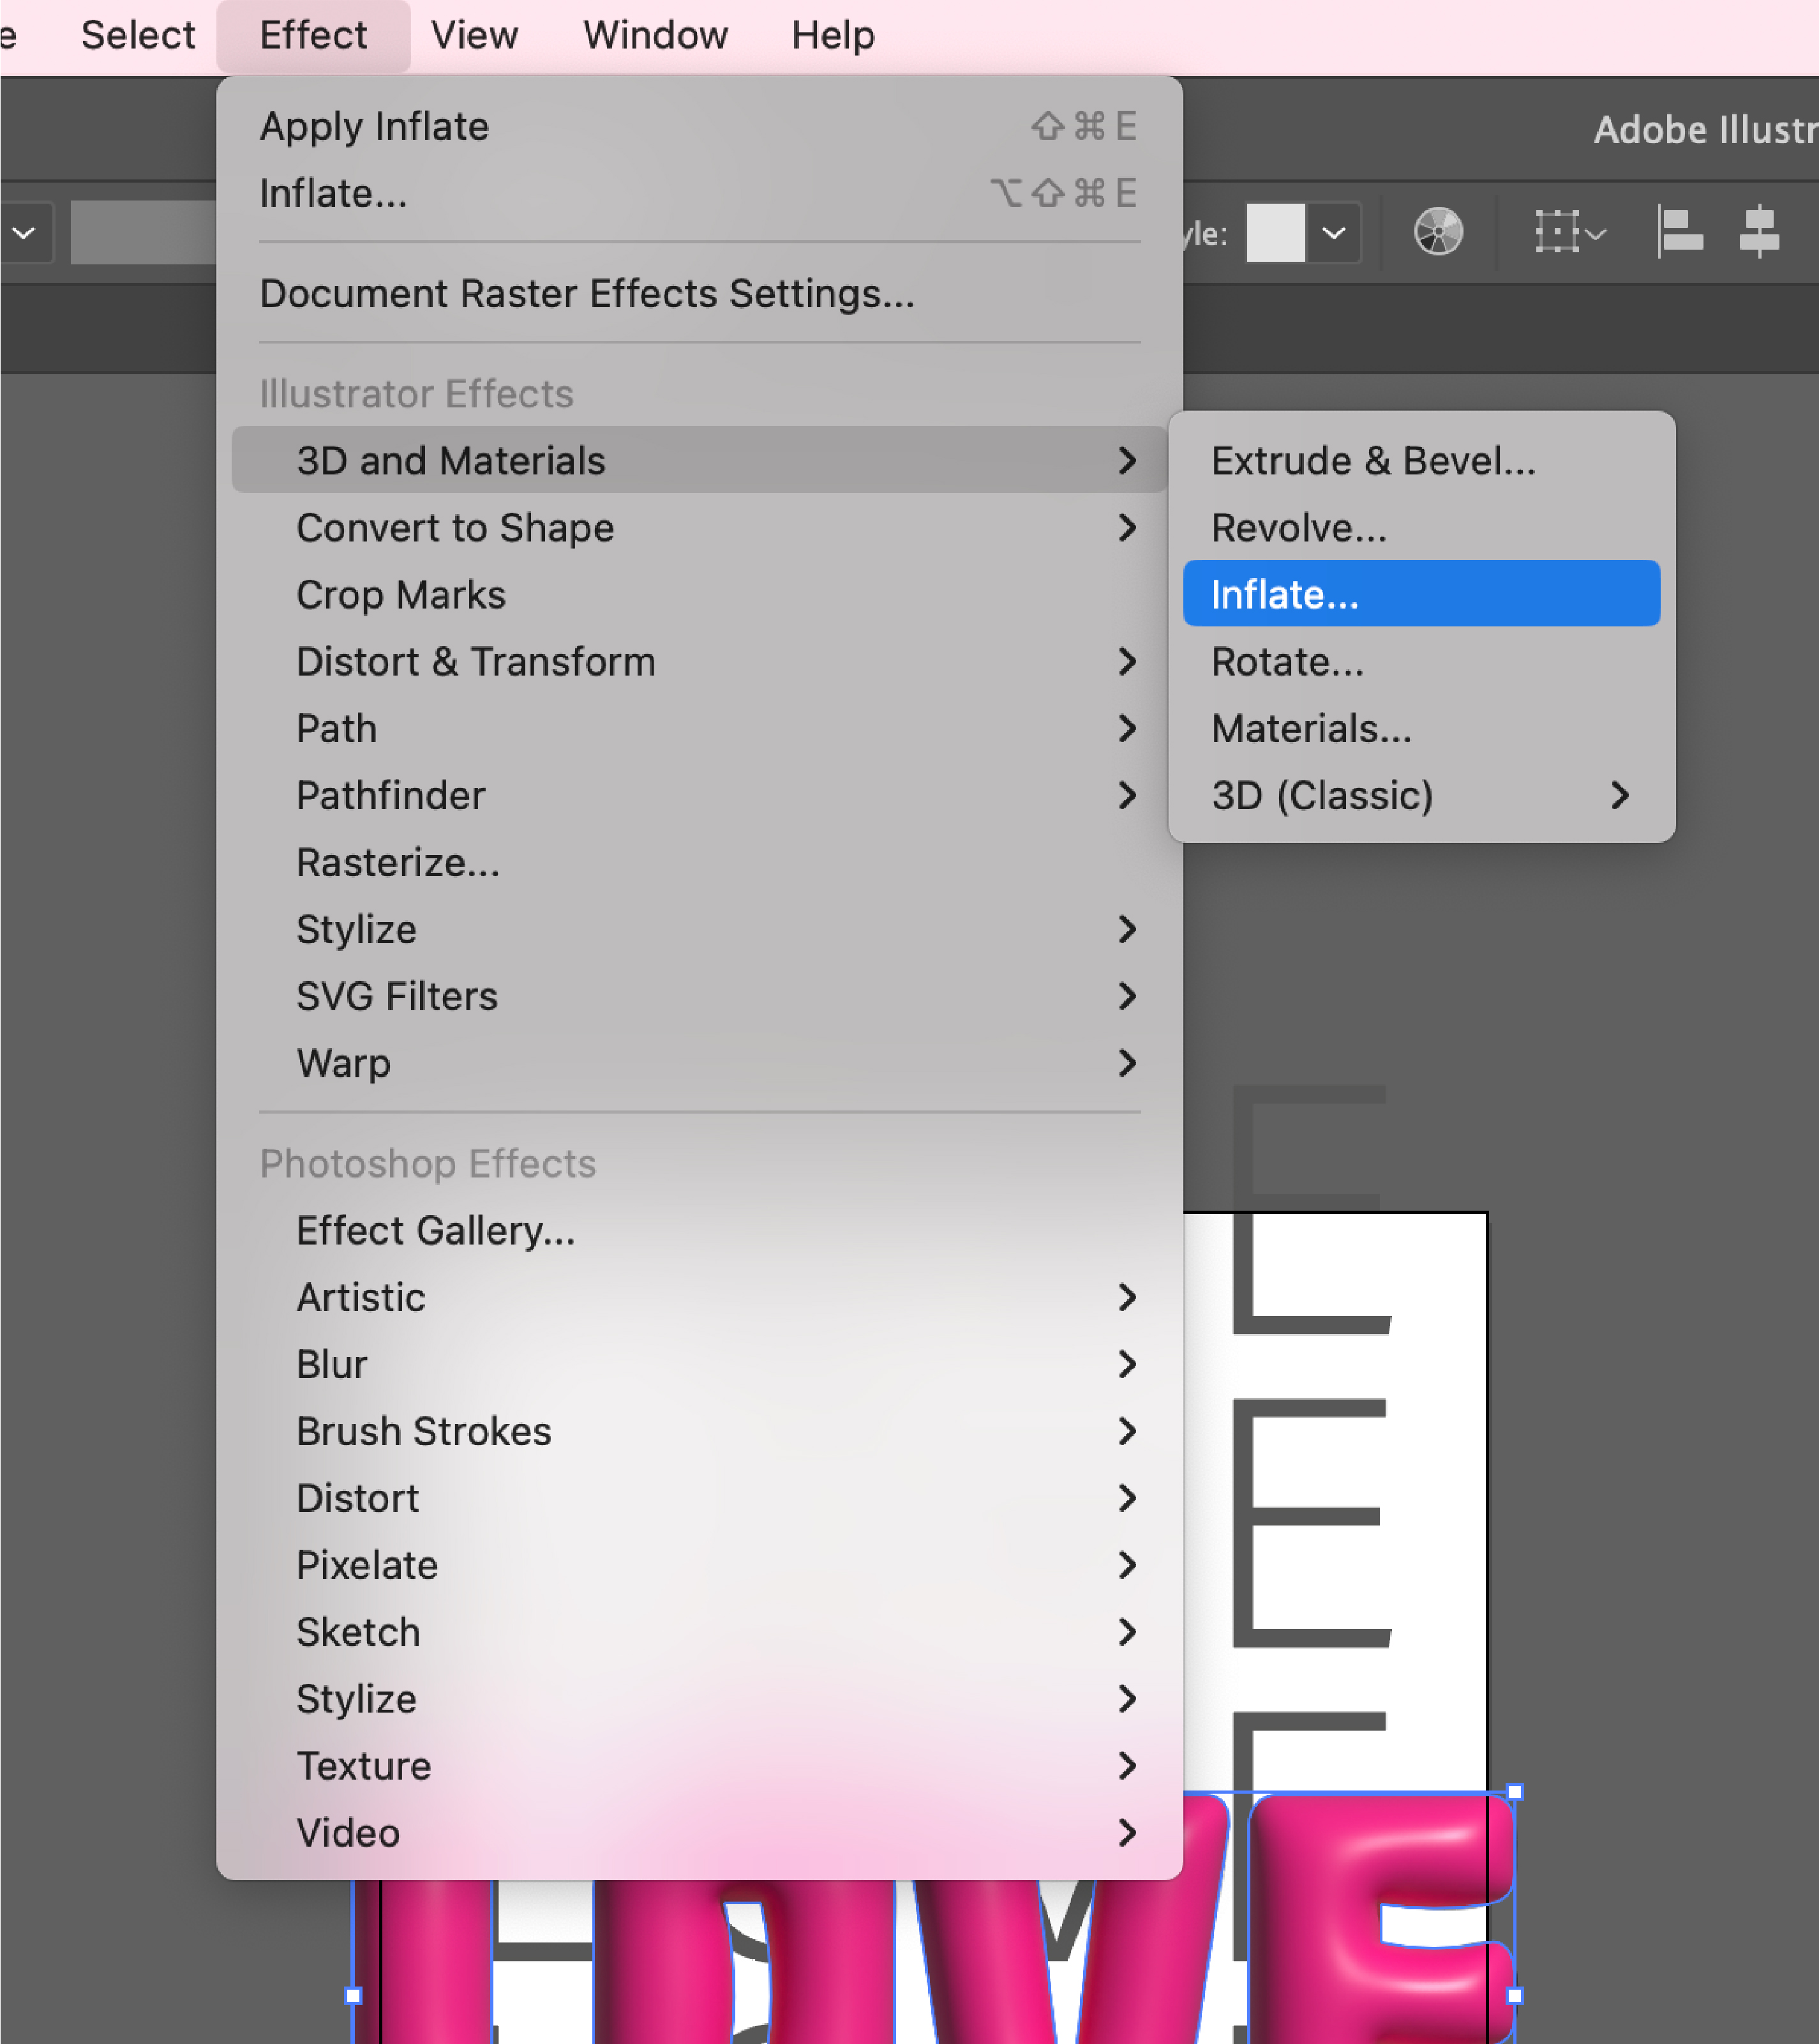Click Horizontal Align Center icon
1819x2044 pixels.
click(x=1759, y=233)
